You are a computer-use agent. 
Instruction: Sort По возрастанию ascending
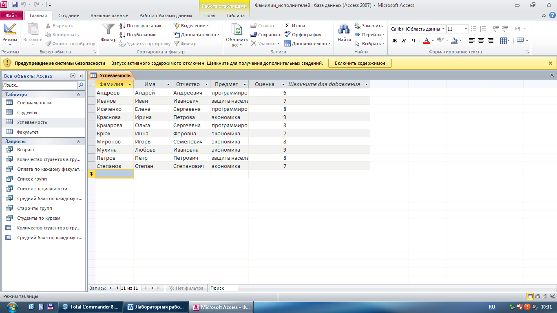pos(141,26)
